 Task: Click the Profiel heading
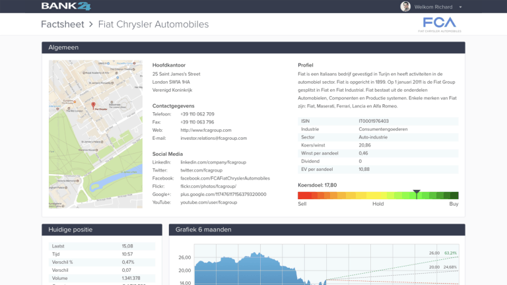[306, 65]
